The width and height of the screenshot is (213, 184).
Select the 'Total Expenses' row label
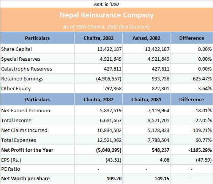pyautogui.click(x=19, y=140)
